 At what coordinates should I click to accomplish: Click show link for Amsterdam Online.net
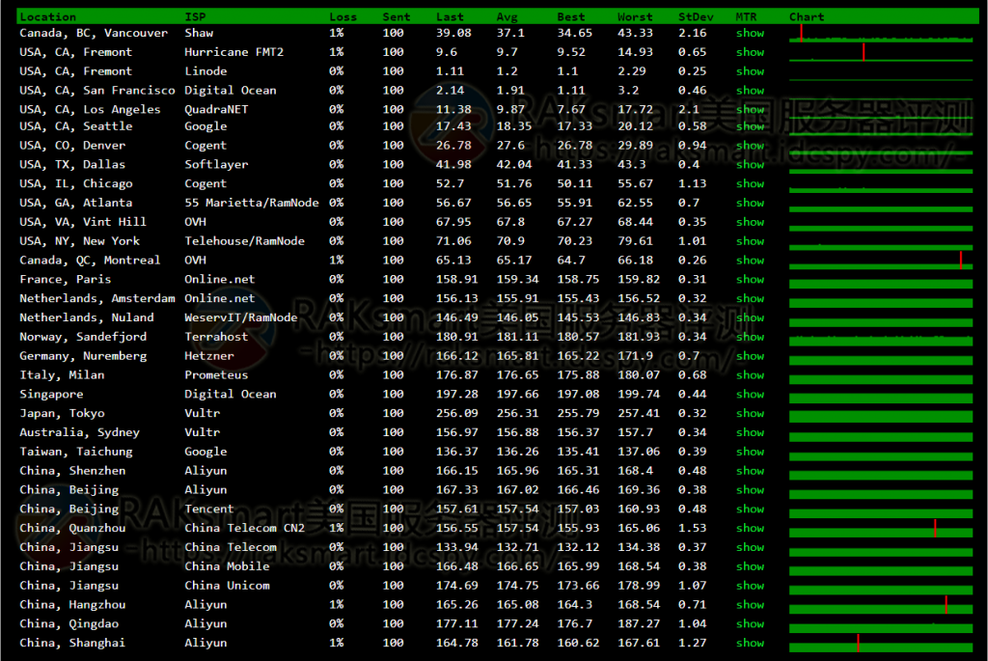tap(750, 298)
